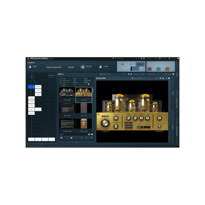Toggle the Doubler in the Globals section
This screenshot has height=205, width=205.
coord(71,67)
